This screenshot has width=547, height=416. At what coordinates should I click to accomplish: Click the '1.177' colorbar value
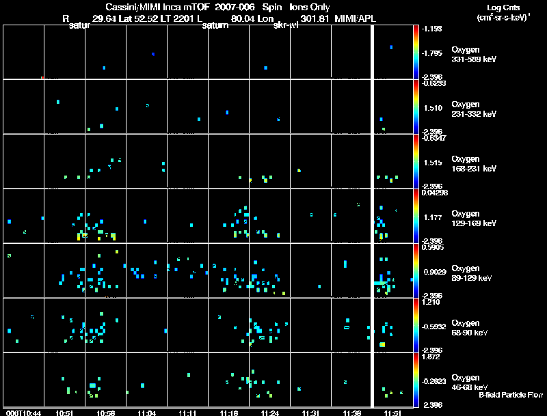pos(433,217)
